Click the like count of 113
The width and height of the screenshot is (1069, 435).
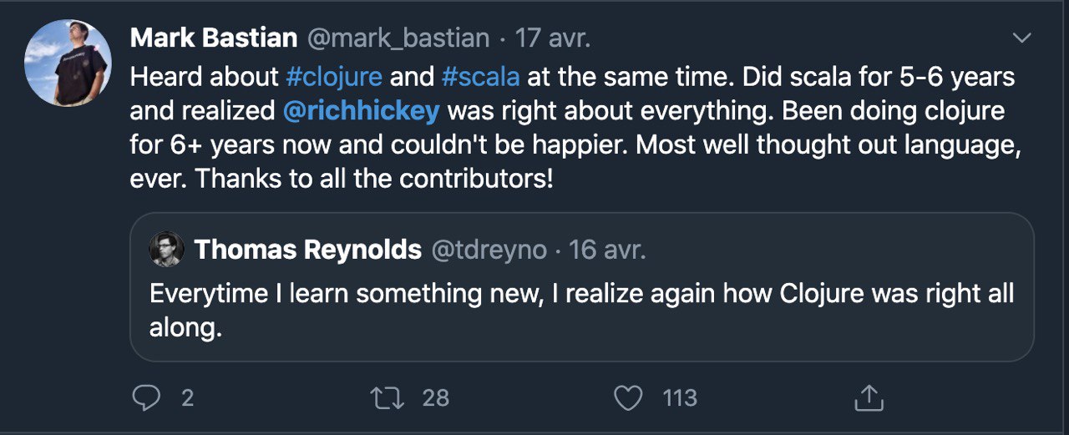pyautogui.click(x=679, y=398)
